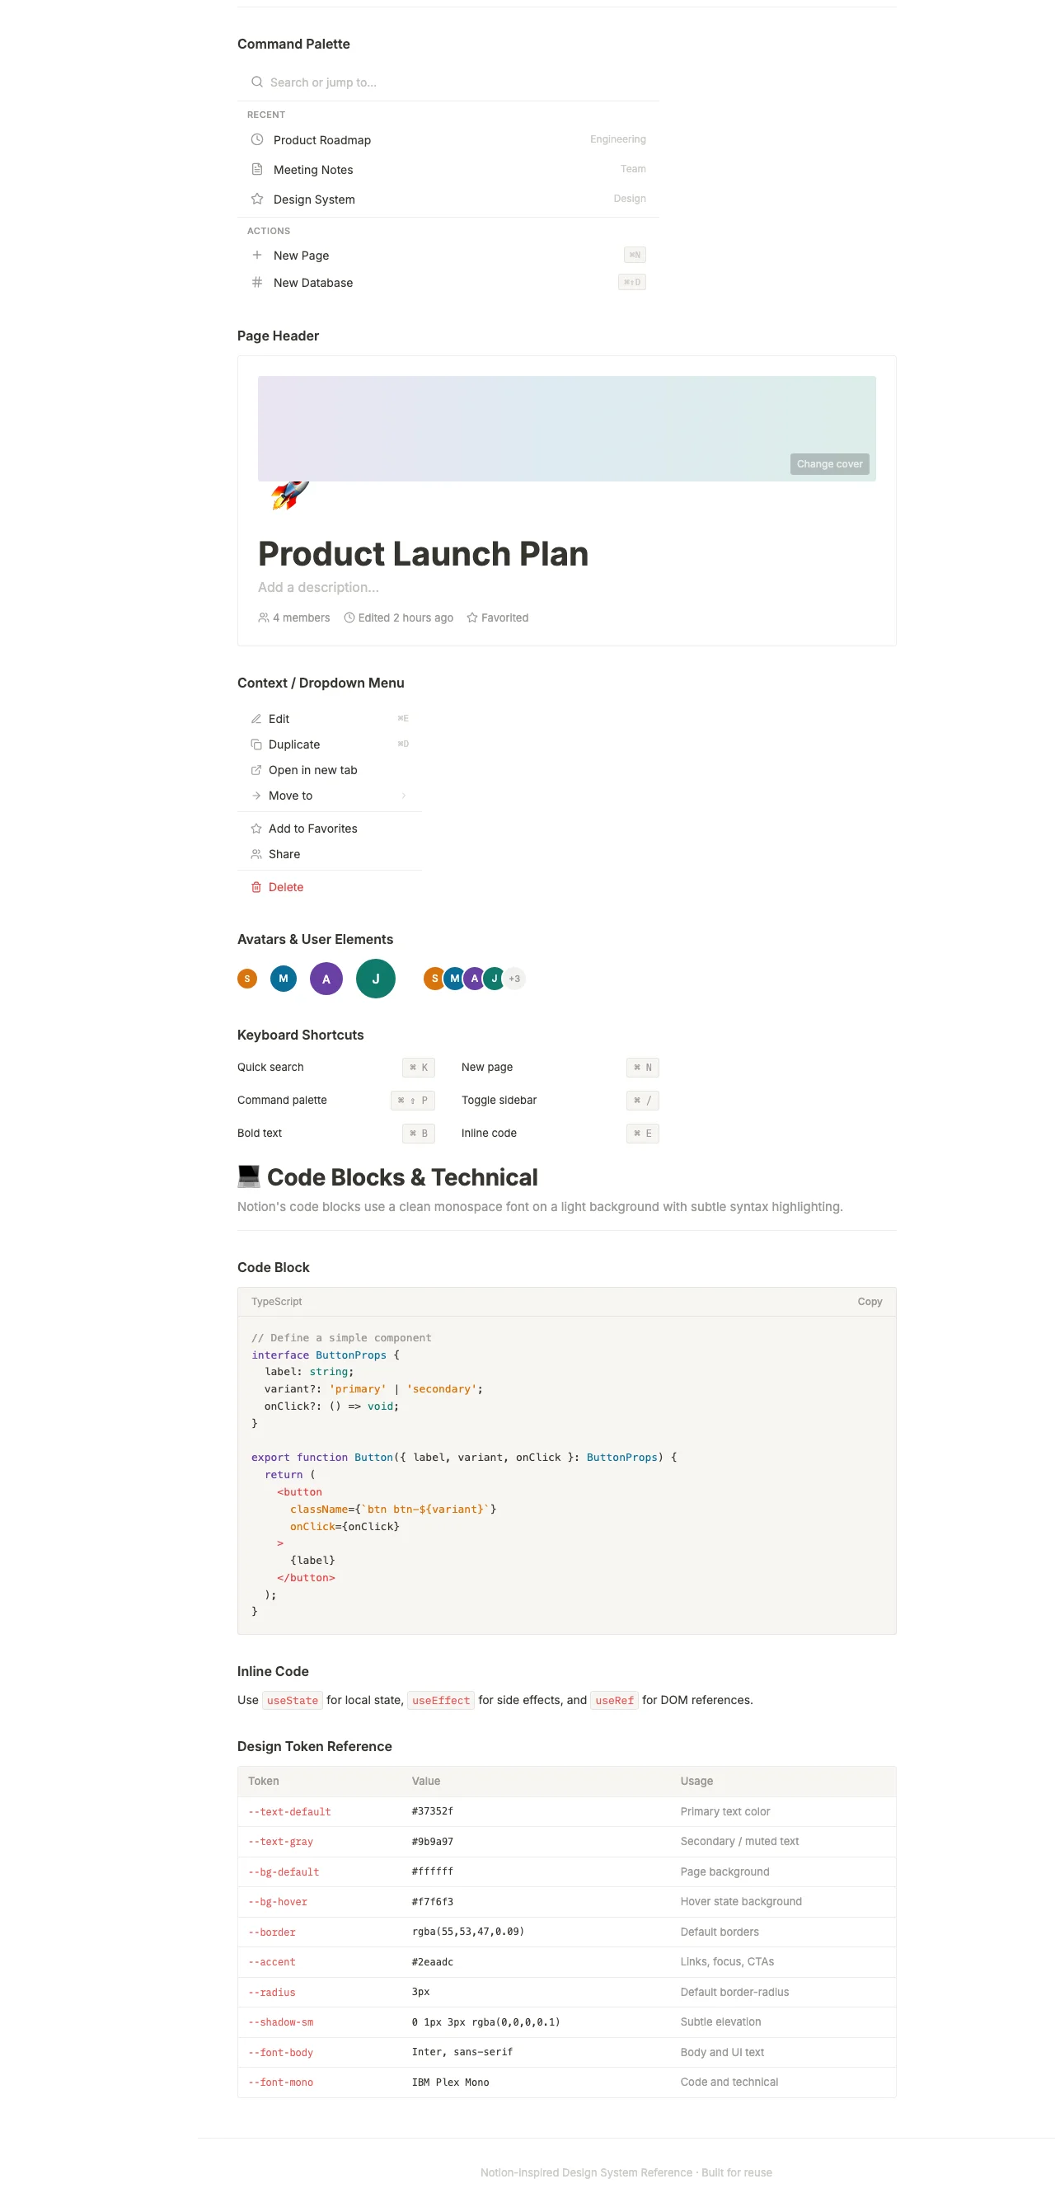Click the Search or jump to field
Screen dimensions: 1055x2207
[x=448, y=82]
